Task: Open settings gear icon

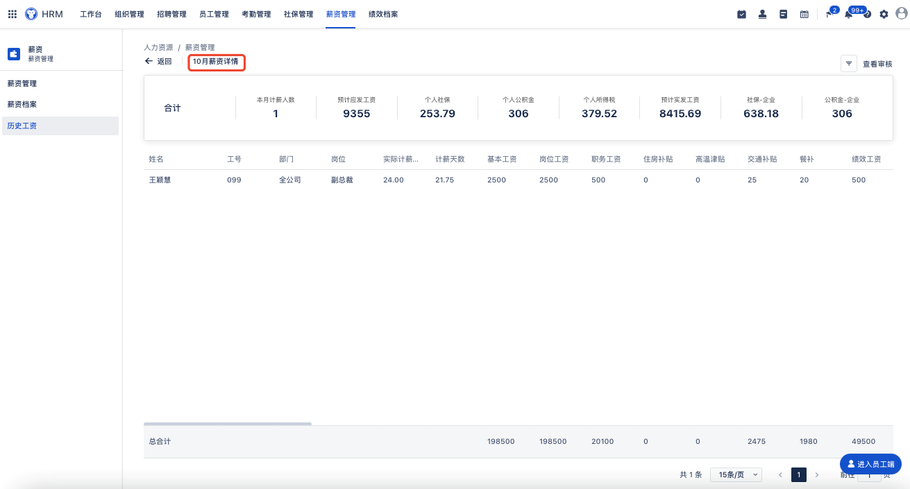Action: pos(884,14)
